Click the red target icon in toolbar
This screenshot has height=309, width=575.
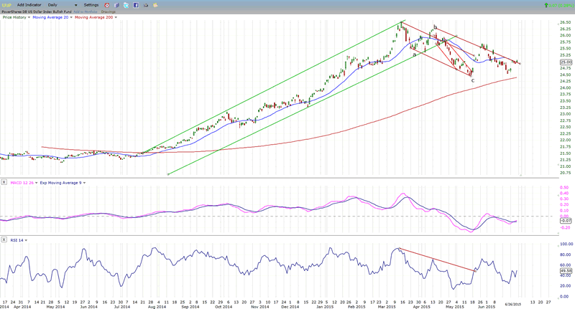coord(108,5)
